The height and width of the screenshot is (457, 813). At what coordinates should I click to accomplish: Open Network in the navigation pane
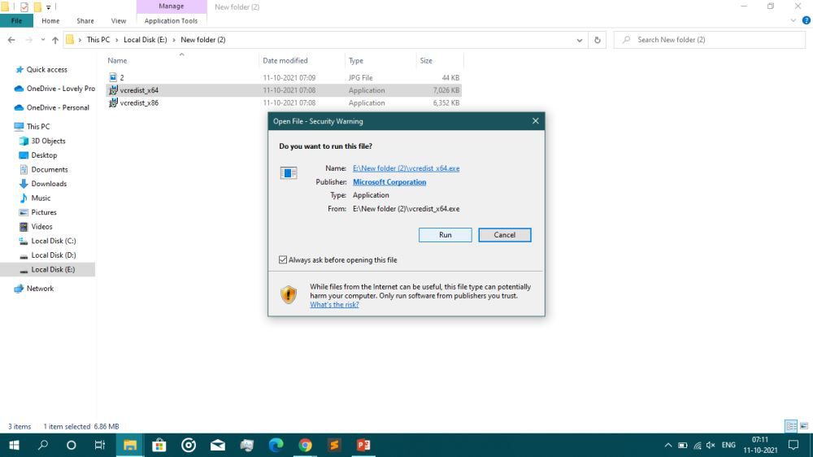40,289
